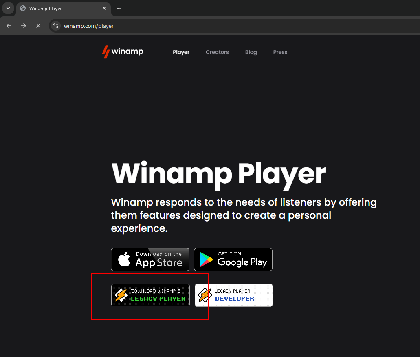
Task: Click Get it on Google Play badge
Action: click(233, 259)
